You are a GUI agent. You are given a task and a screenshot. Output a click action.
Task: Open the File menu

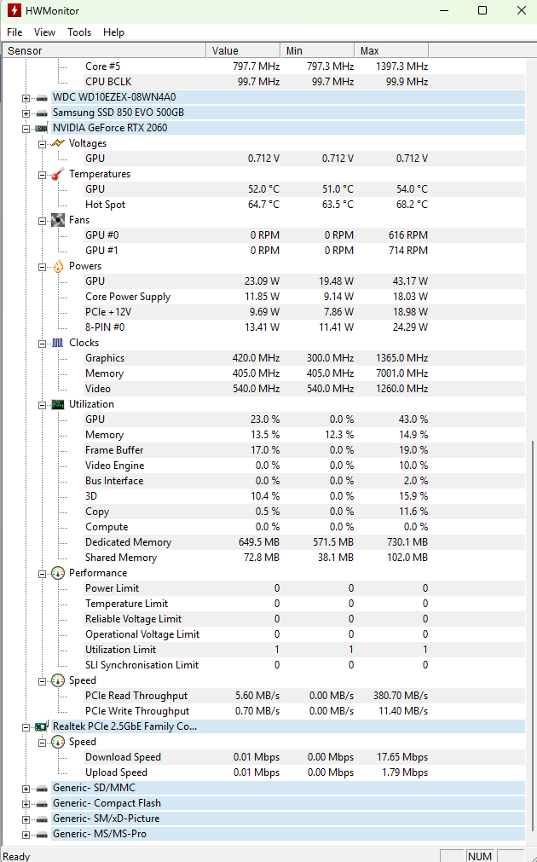pyautogui.click(x=14, y=32)
